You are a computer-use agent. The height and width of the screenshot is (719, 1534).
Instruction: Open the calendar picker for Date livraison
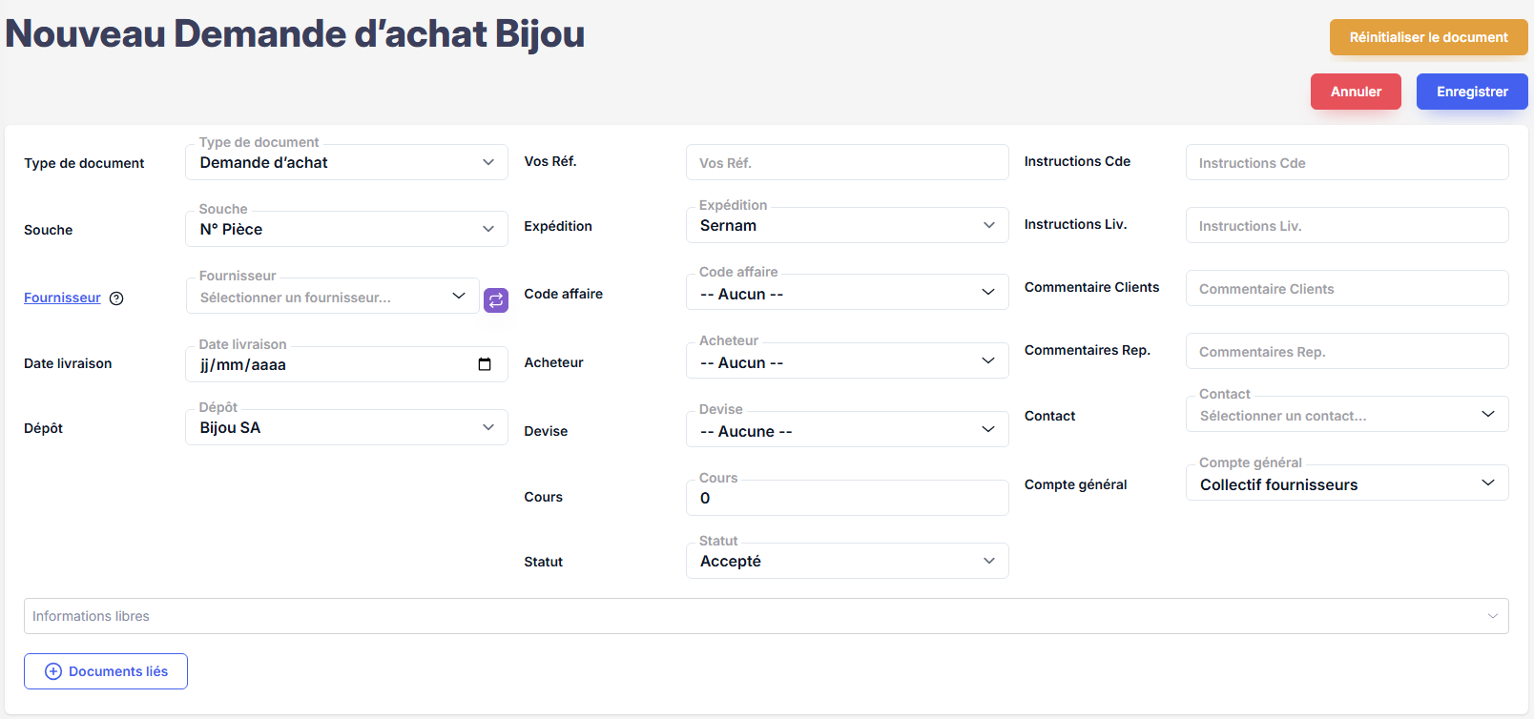point(485,364)
